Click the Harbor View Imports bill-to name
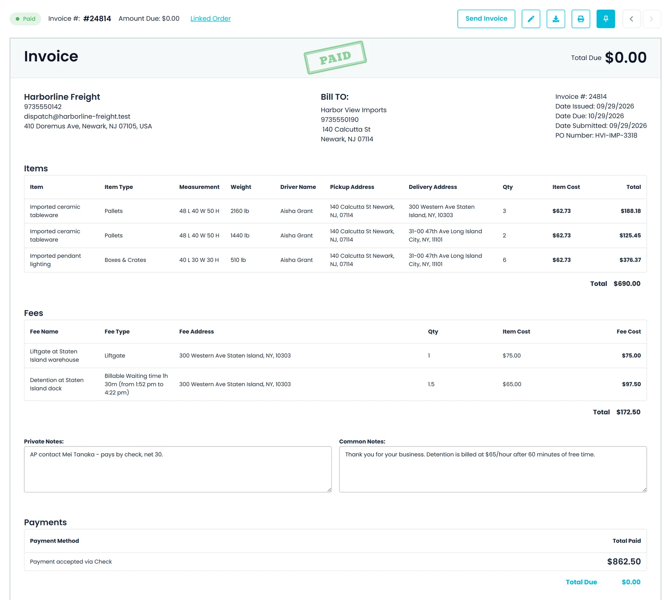Viewport: 671px width, 600px height. [353, 110]
